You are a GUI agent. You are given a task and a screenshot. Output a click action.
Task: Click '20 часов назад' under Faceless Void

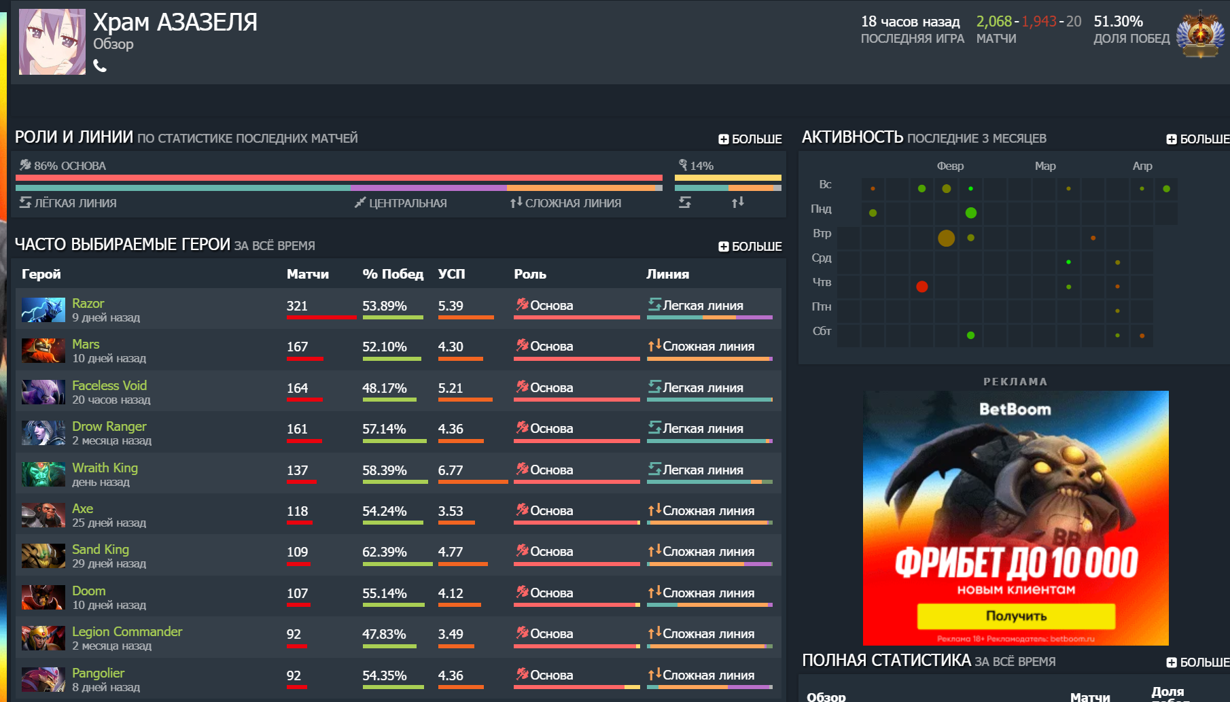tap(111, 400)
